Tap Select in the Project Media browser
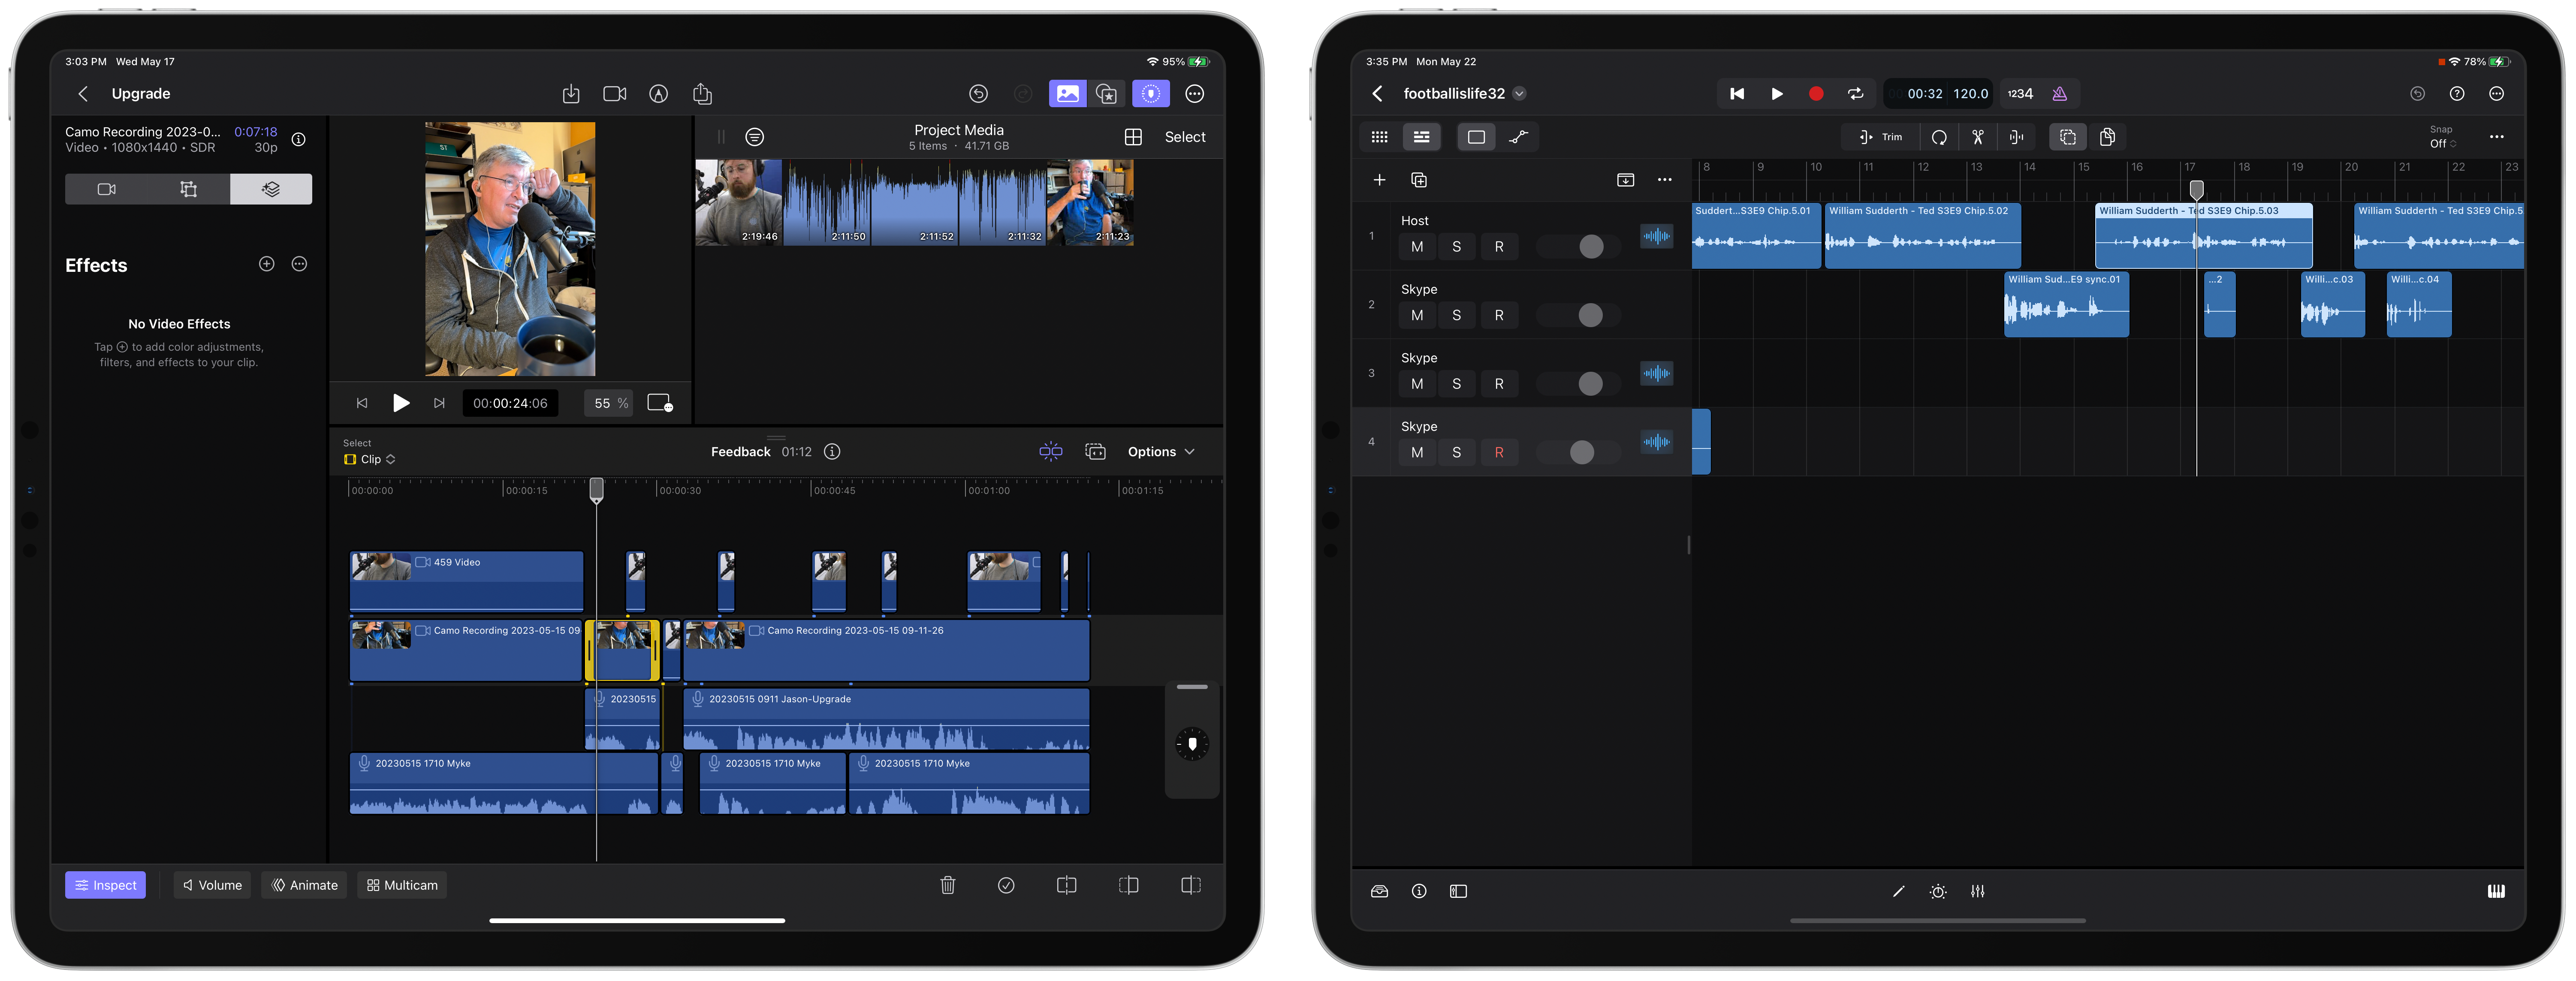The image size is (2576, 981). point(1184,137)
